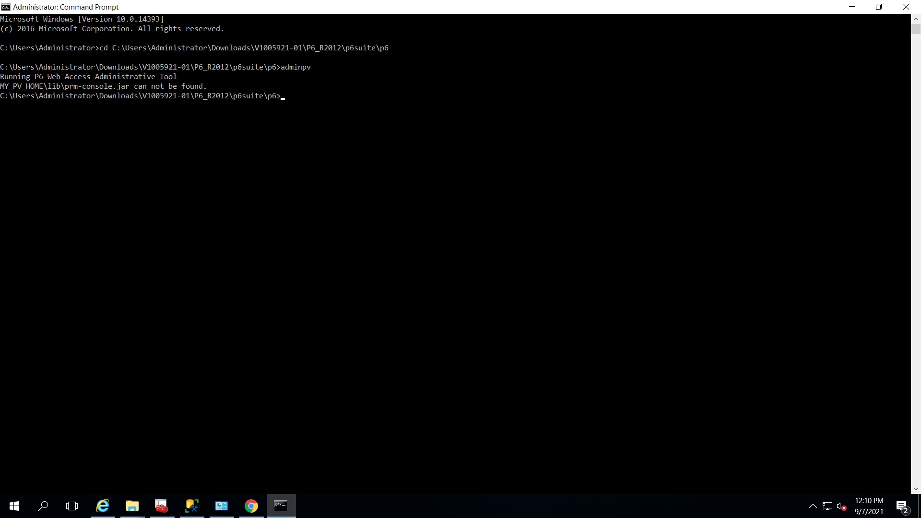Open the yellow database tools taskbar icon
The width and height of the screenshot is (921, 518).
click(192, 506)
